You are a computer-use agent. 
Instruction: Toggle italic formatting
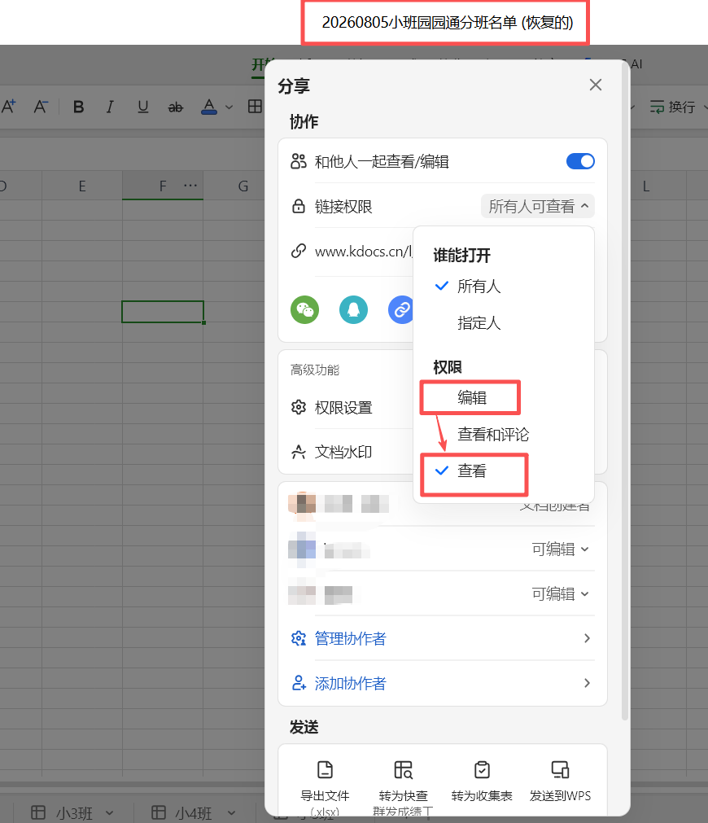tap(110, 107)
